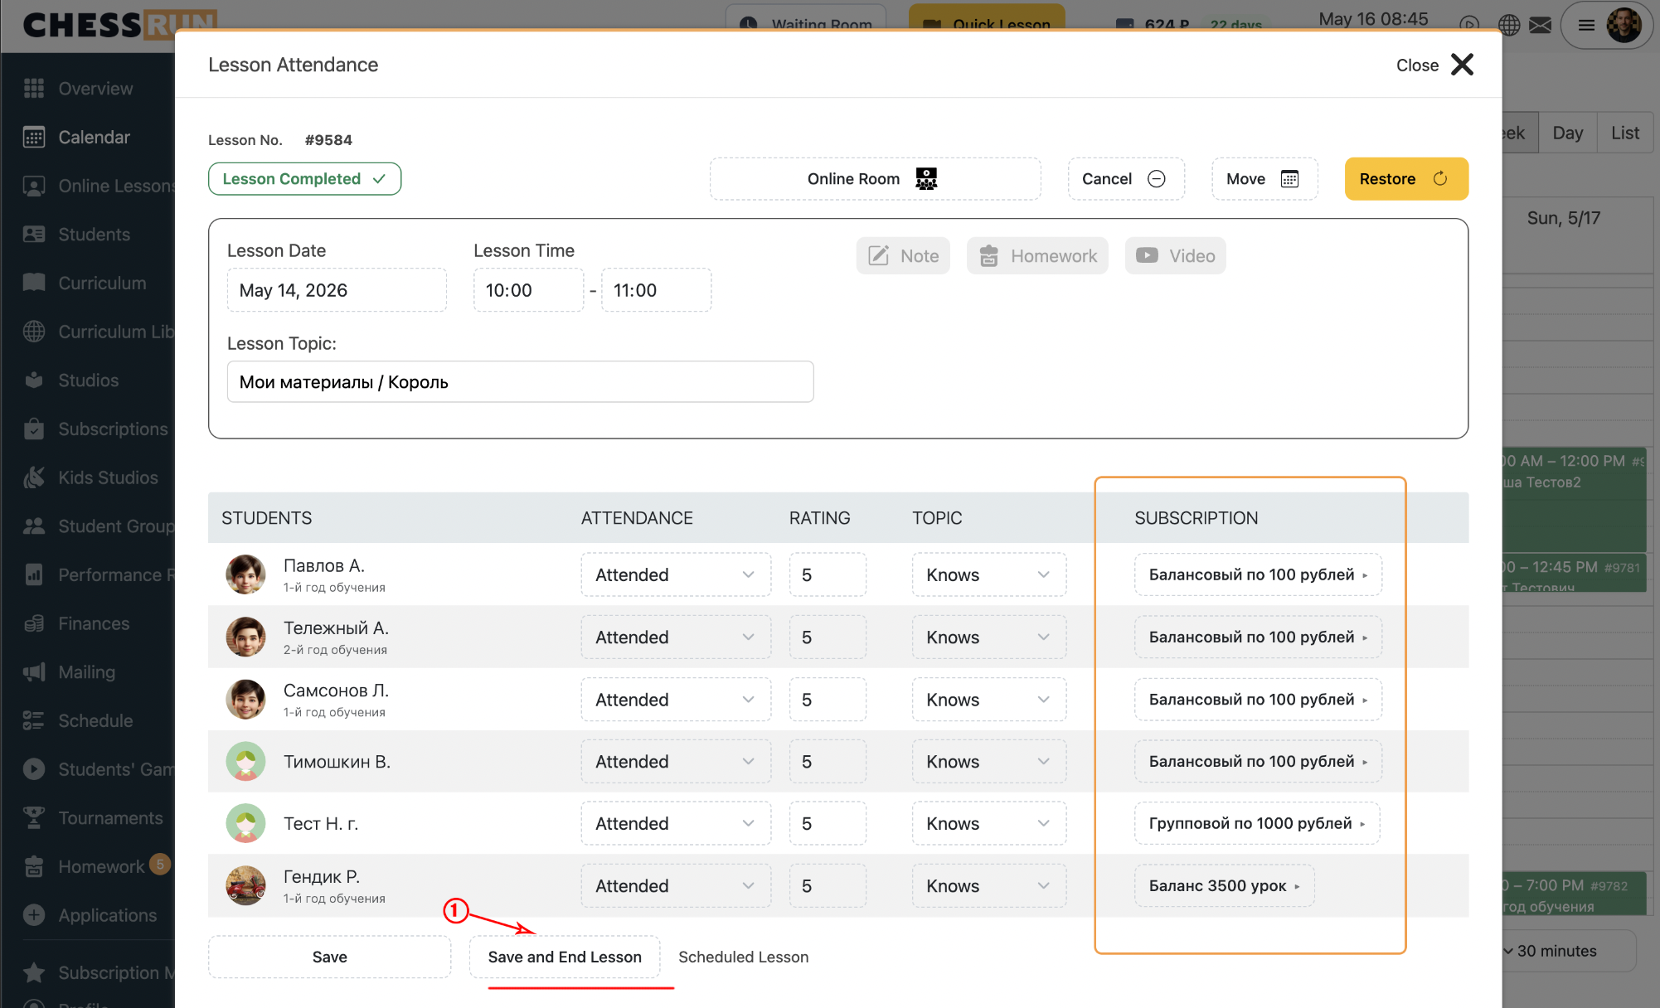Click the Scheduled Lesson link
Image resolution: width=1660 pixels, height=1008 pixels.
[743, 957]
